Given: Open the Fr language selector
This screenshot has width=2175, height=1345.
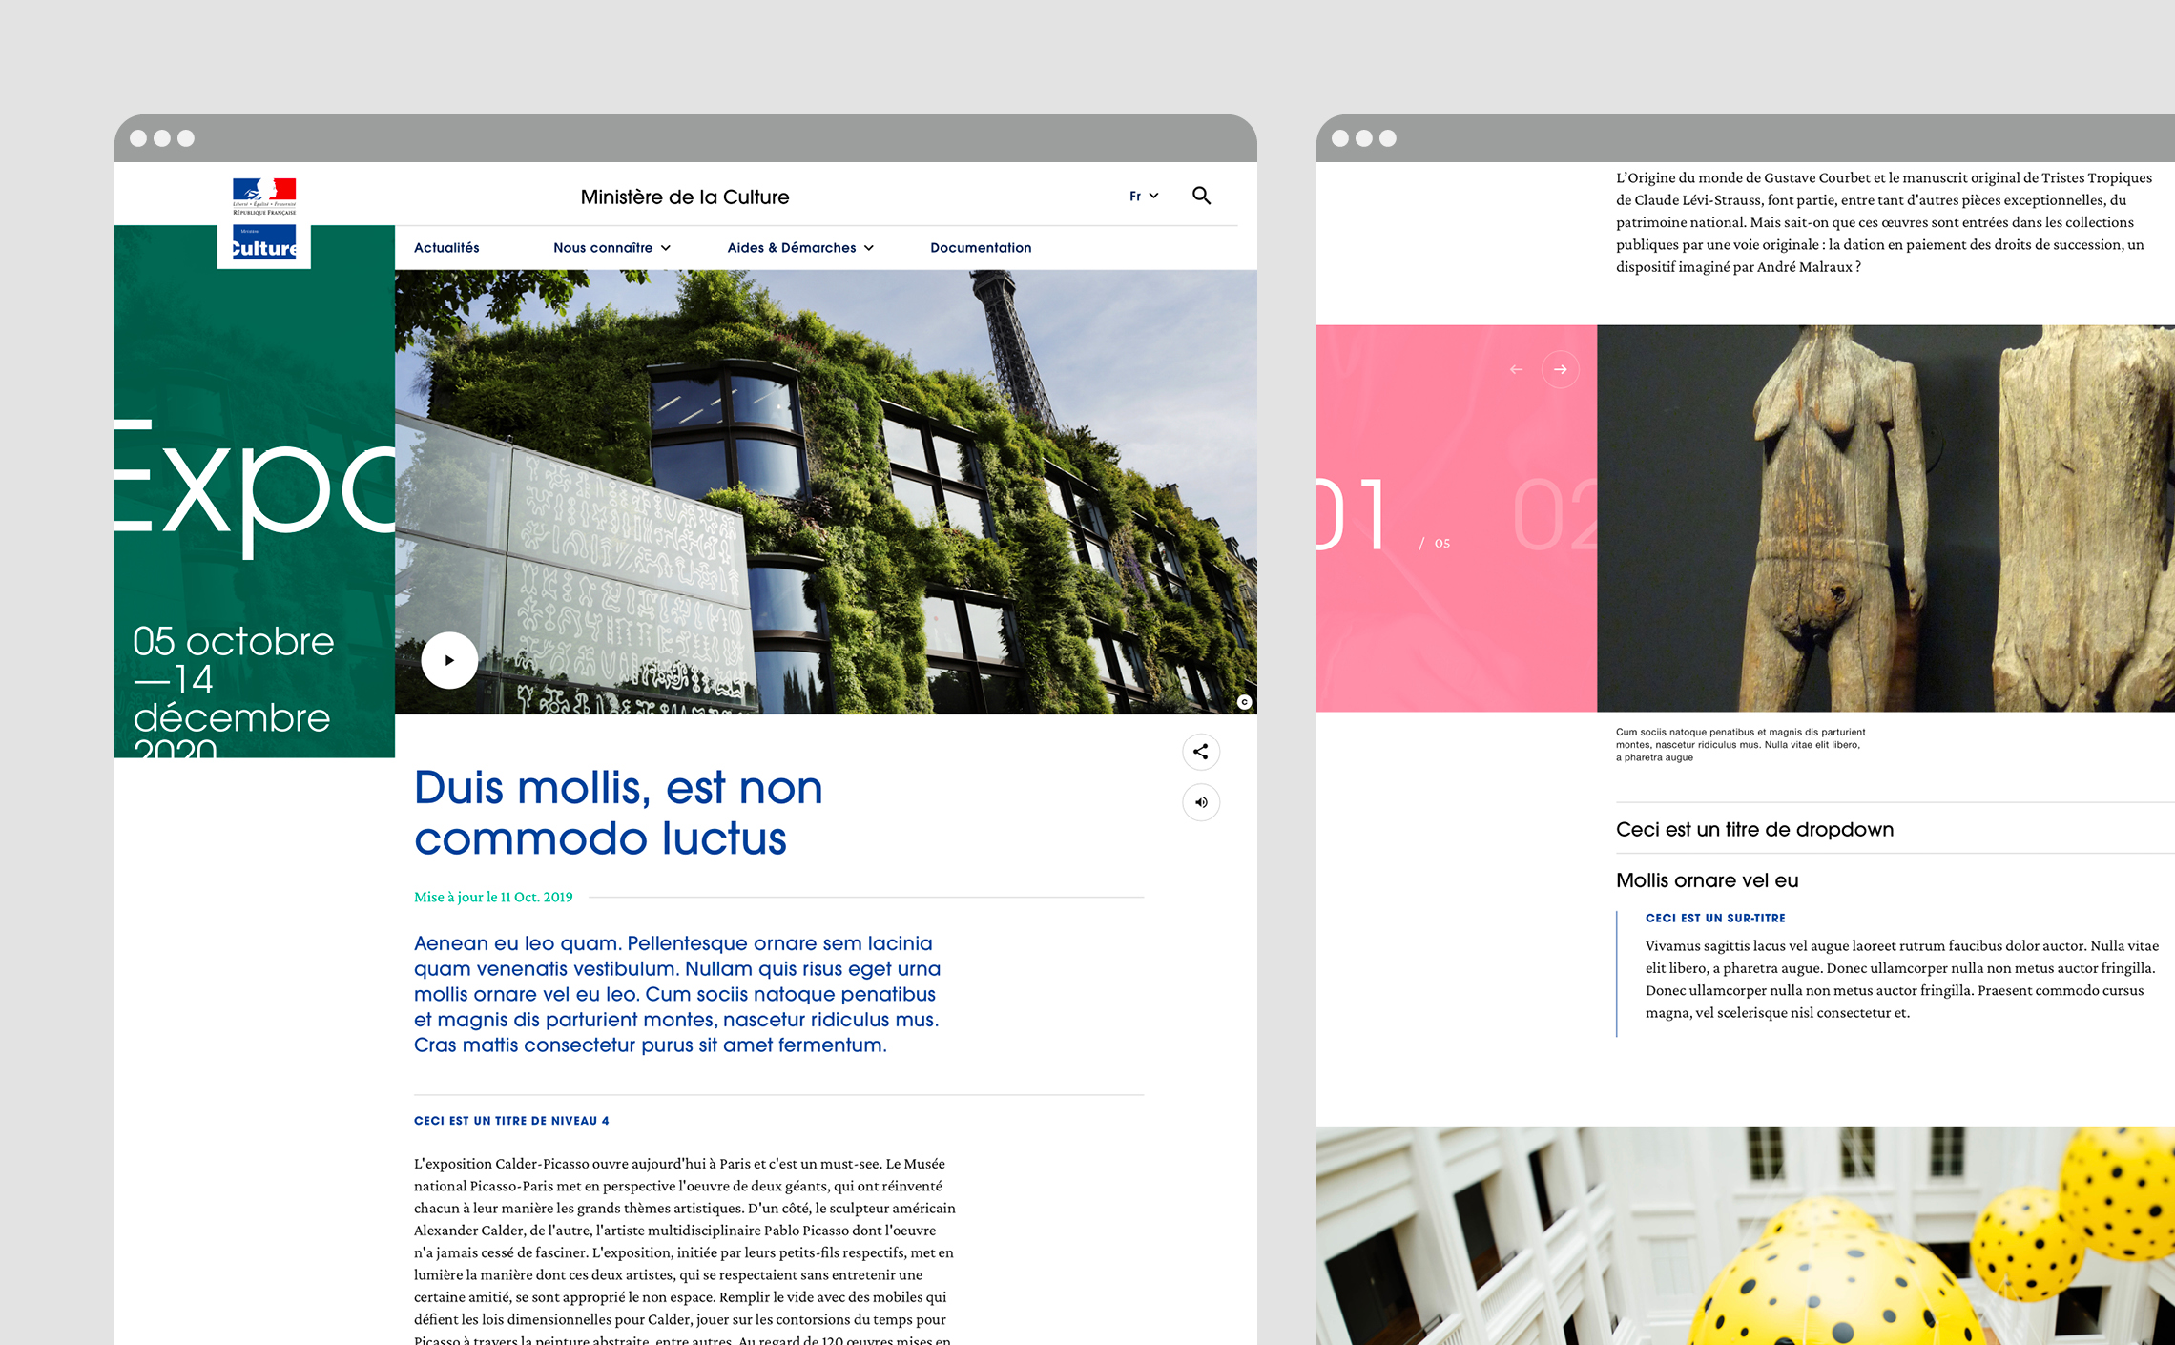Looking at the screenshot, I should [x=1143, y=195].
